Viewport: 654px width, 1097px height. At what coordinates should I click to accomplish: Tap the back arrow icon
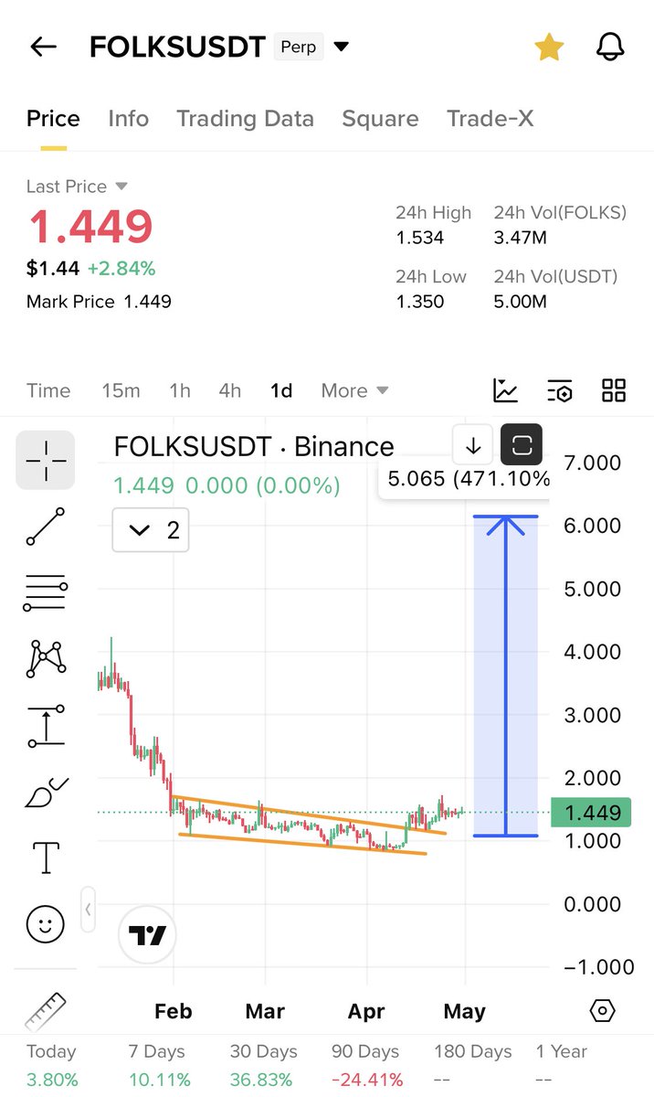(x=44, y=47)
